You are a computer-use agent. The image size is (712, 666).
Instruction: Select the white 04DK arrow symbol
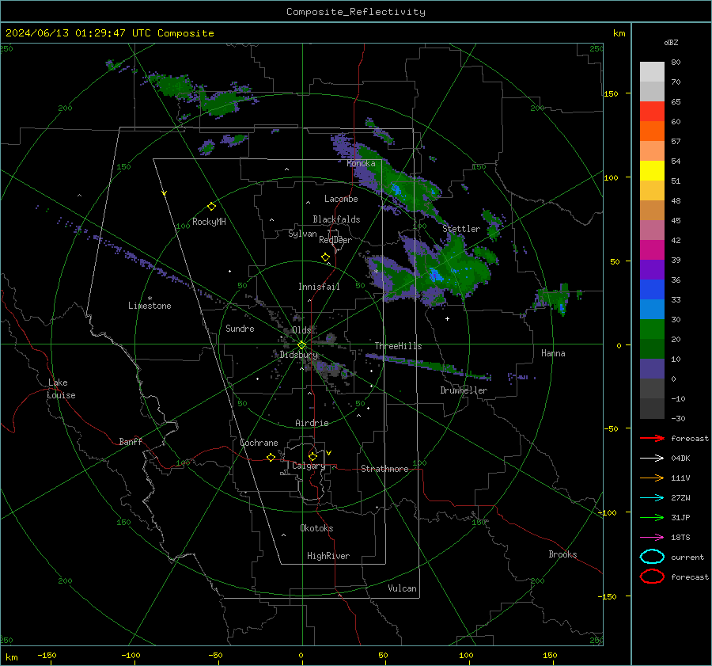pos(652,458)
